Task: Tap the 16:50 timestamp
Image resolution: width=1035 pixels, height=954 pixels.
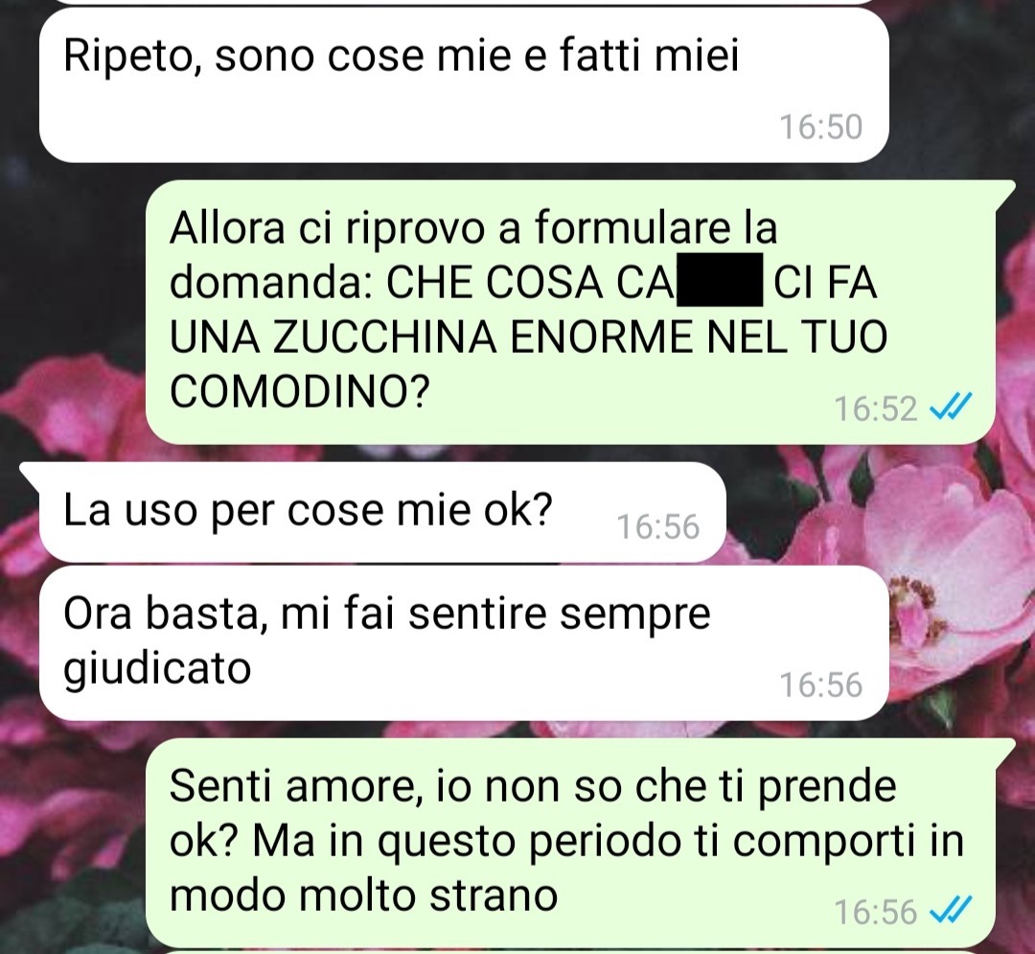Action: point(820,127)
